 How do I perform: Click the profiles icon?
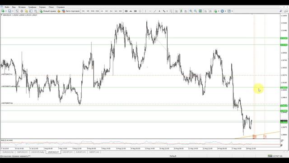coord(9,11)
